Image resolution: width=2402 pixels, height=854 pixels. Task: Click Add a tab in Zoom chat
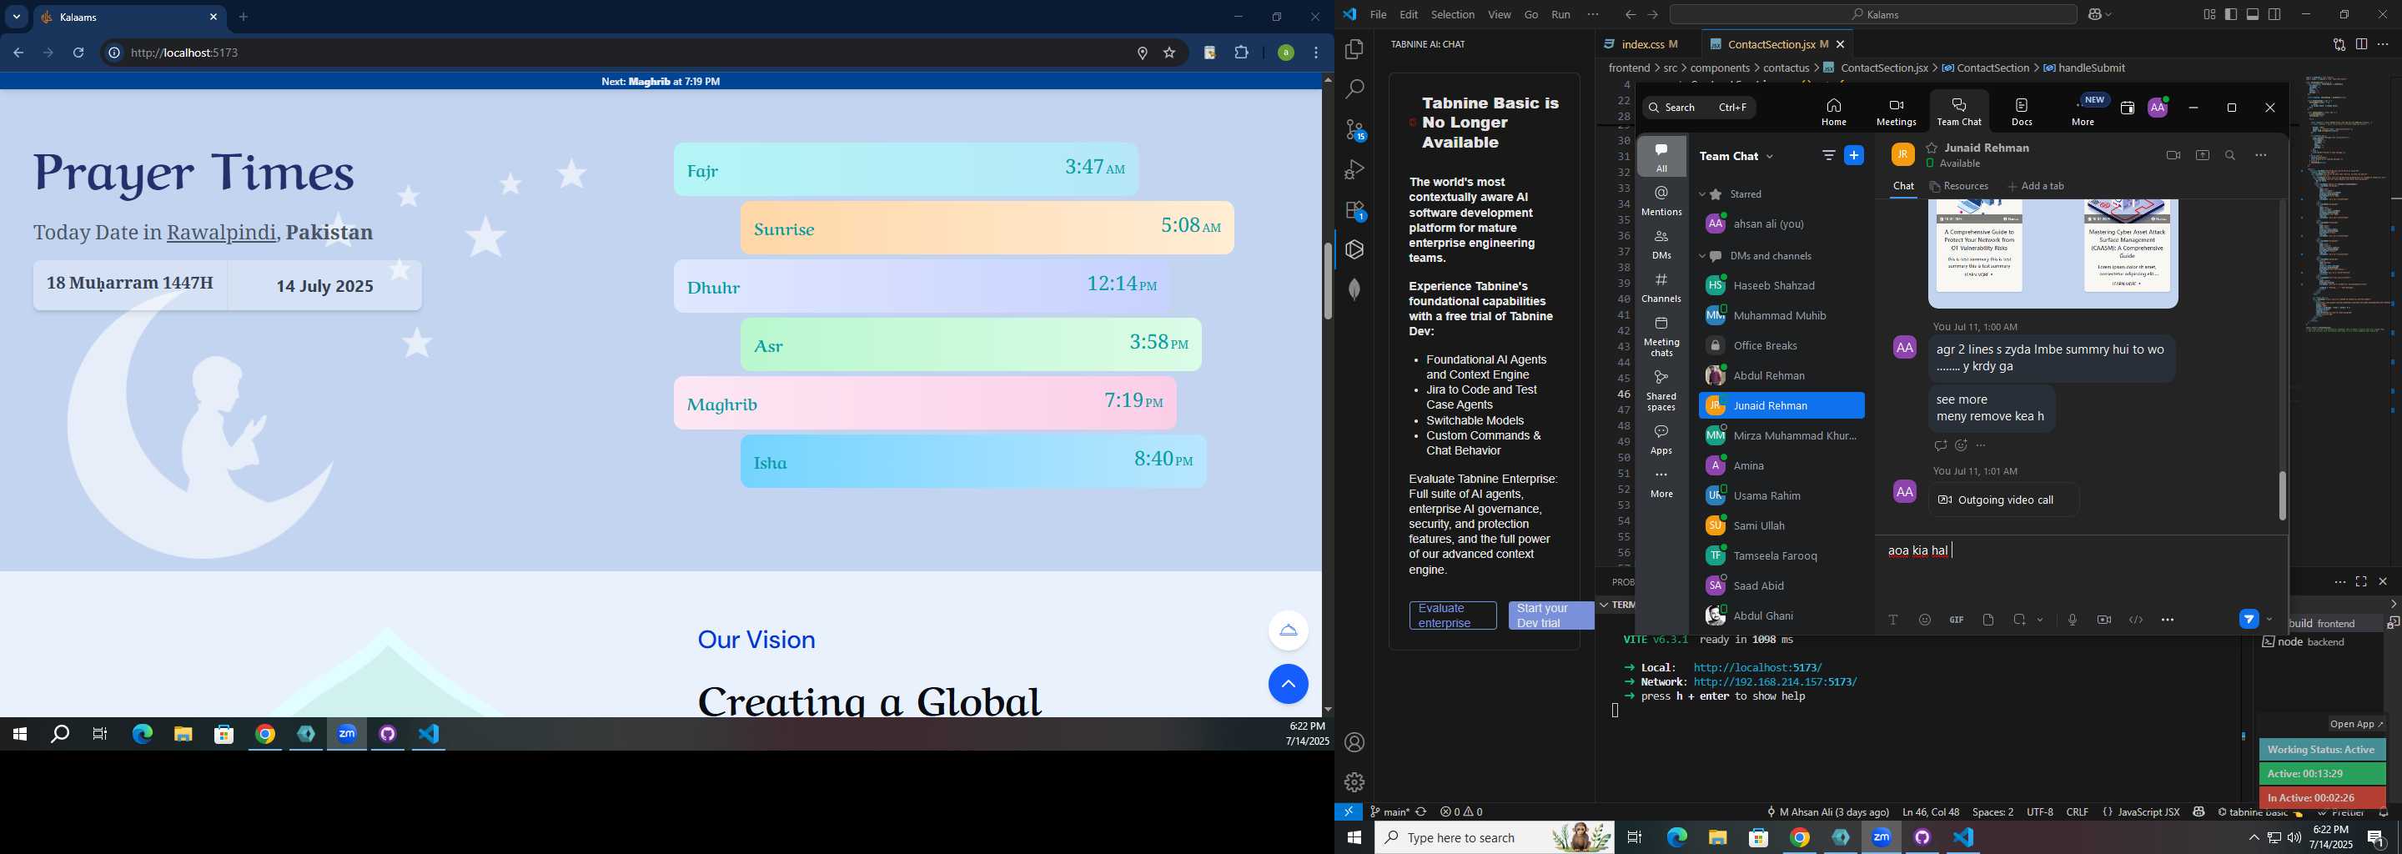pyautogui.click(x=2036, y=187)
